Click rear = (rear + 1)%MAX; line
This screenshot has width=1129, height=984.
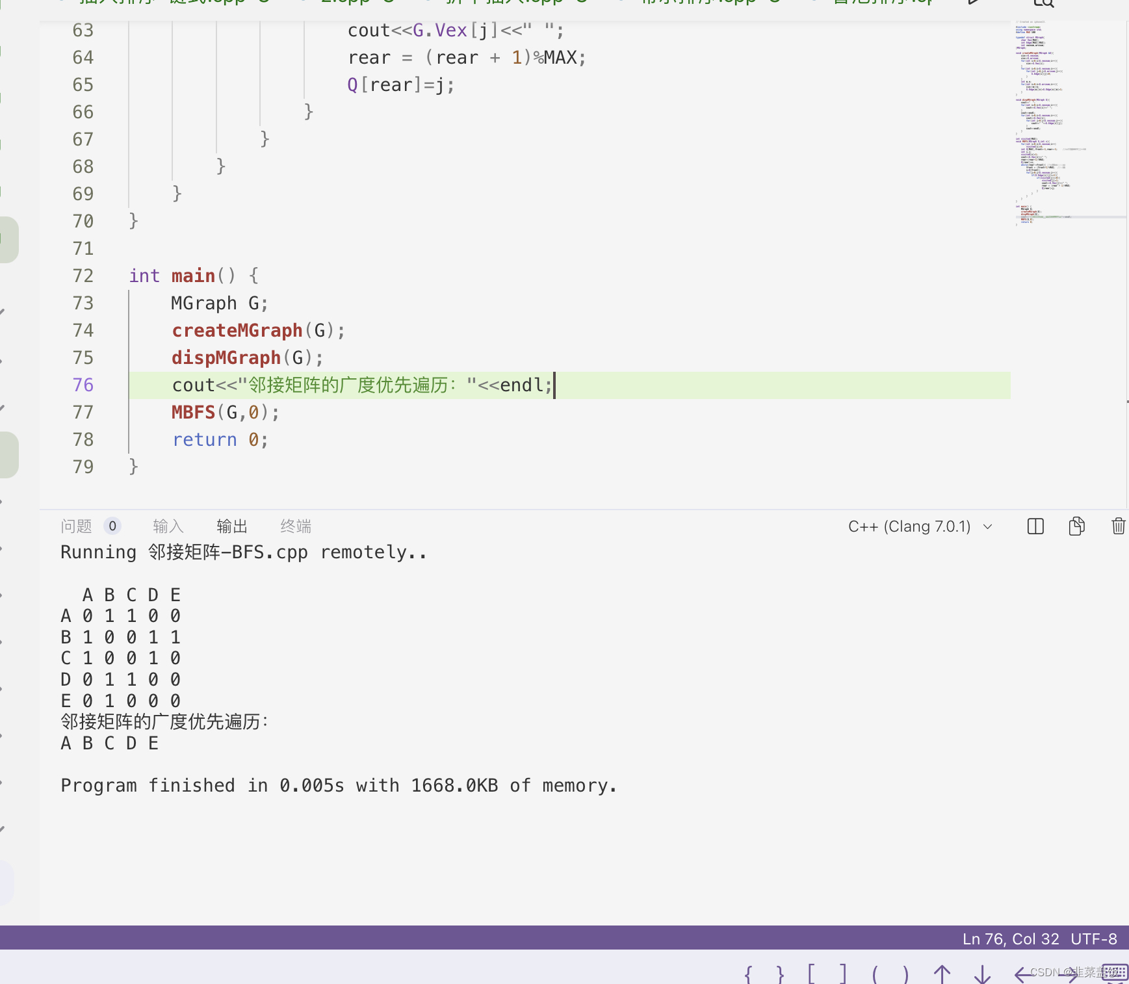coord(467,57)
